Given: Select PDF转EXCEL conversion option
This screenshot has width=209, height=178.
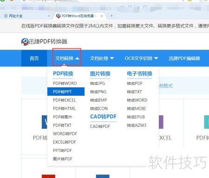Looking at the screenshot, I should click(x=65, y=100).
